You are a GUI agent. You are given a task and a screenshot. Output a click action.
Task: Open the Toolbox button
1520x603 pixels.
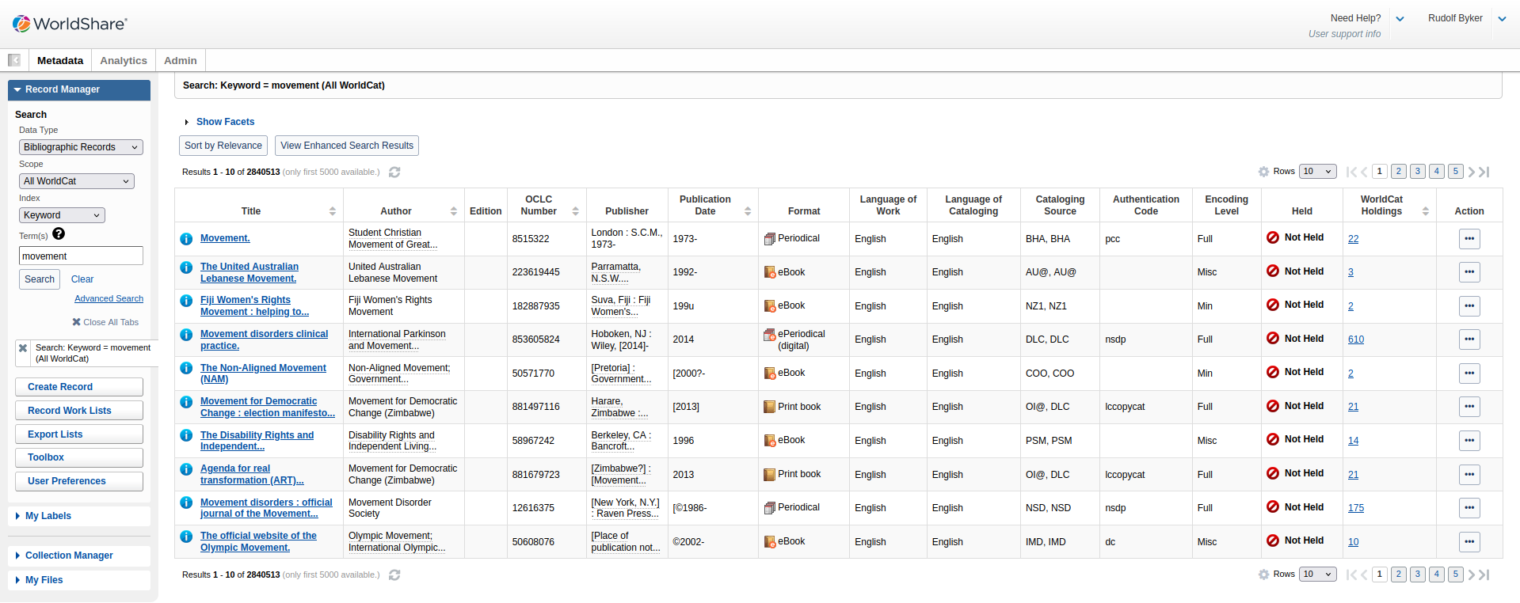[79, 457]
